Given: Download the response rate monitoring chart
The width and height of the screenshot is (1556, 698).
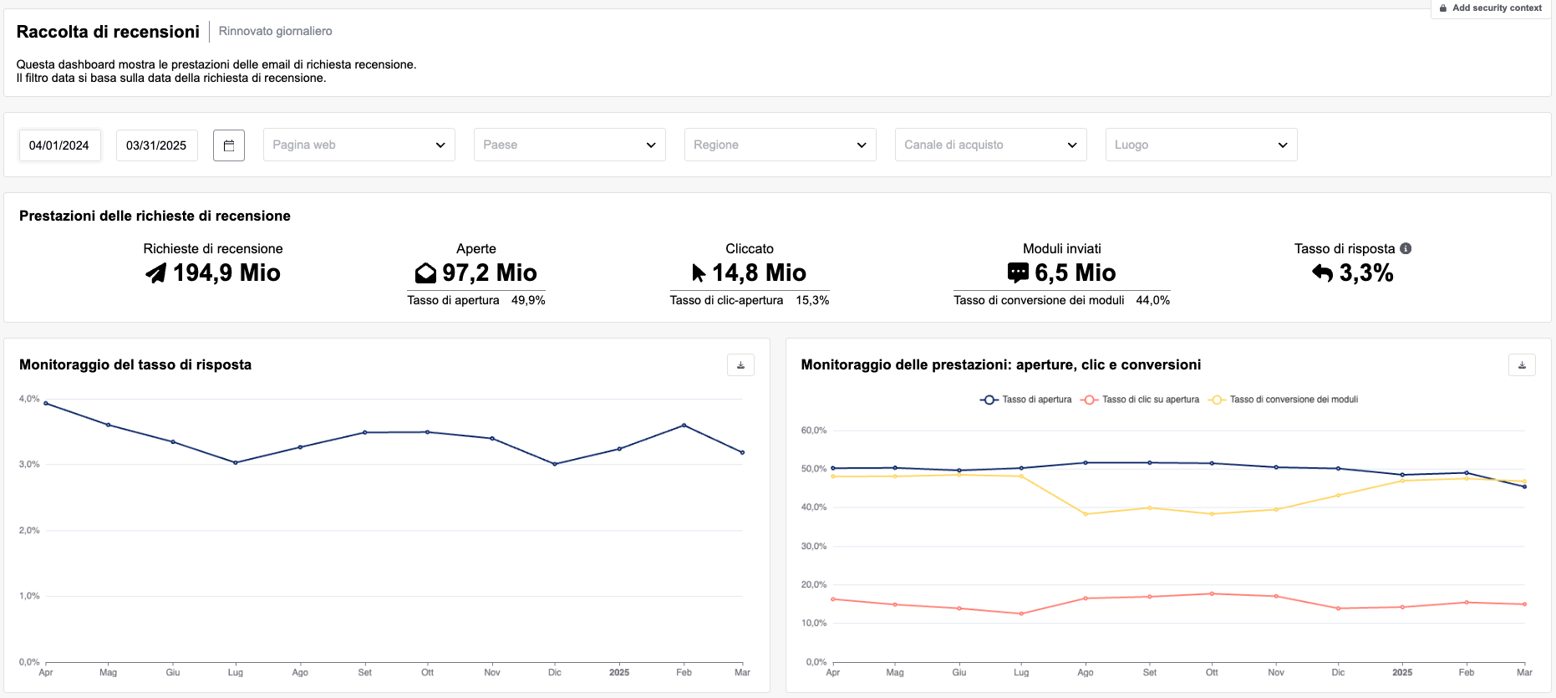Looking at the screenshot, I should coord(740,365).
